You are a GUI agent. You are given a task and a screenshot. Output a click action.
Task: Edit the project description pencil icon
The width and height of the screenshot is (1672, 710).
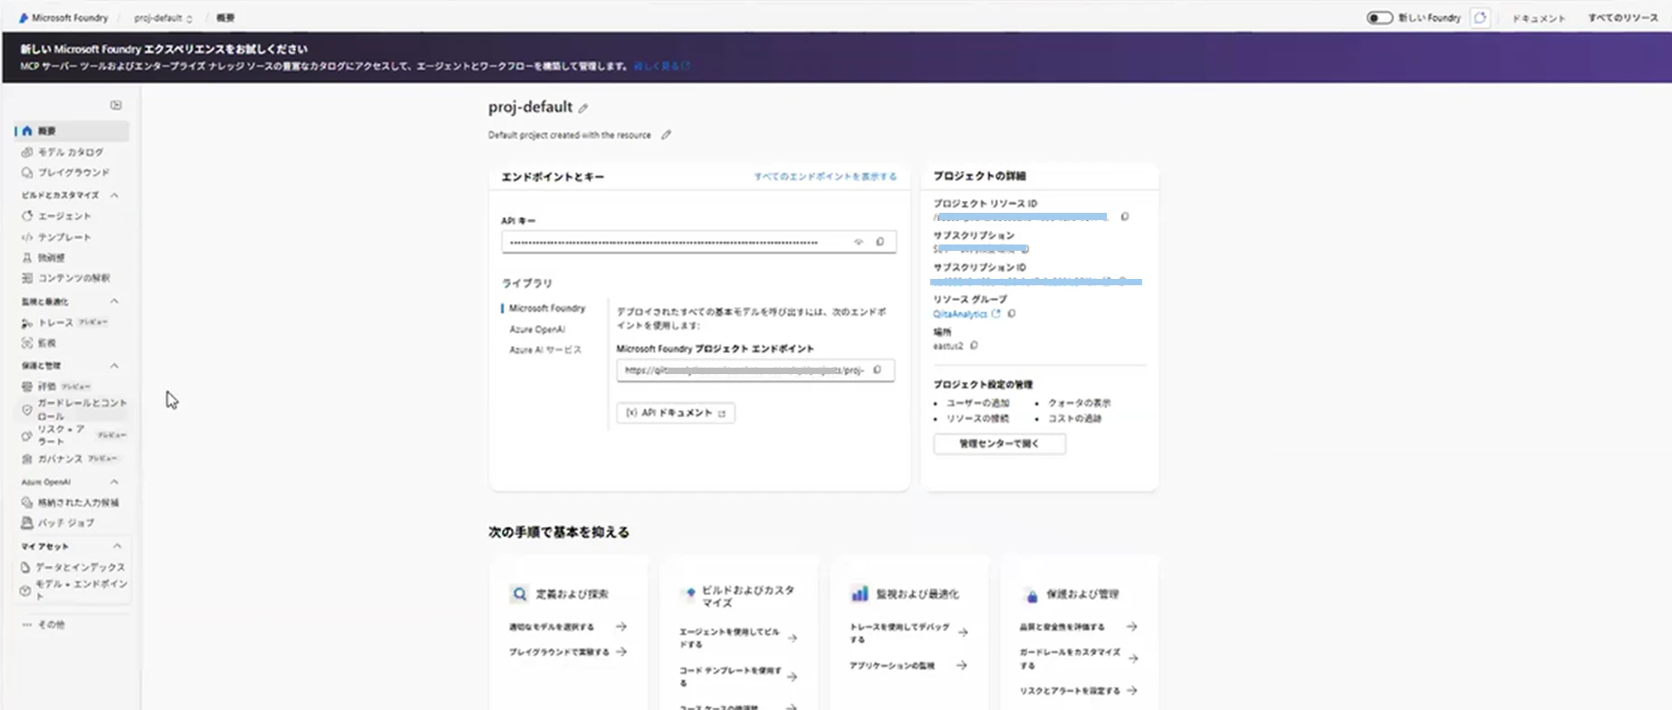coord(666,135)
